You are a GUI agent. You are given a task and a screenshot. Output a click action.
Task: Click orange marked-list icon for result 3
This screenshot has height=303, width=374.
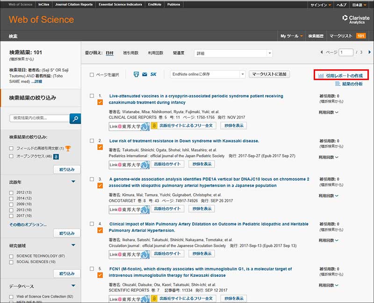click(100, 185)
